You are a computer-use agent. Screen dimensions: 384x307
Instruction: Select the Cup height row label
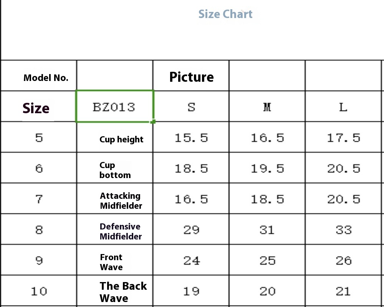click(121, 139)
